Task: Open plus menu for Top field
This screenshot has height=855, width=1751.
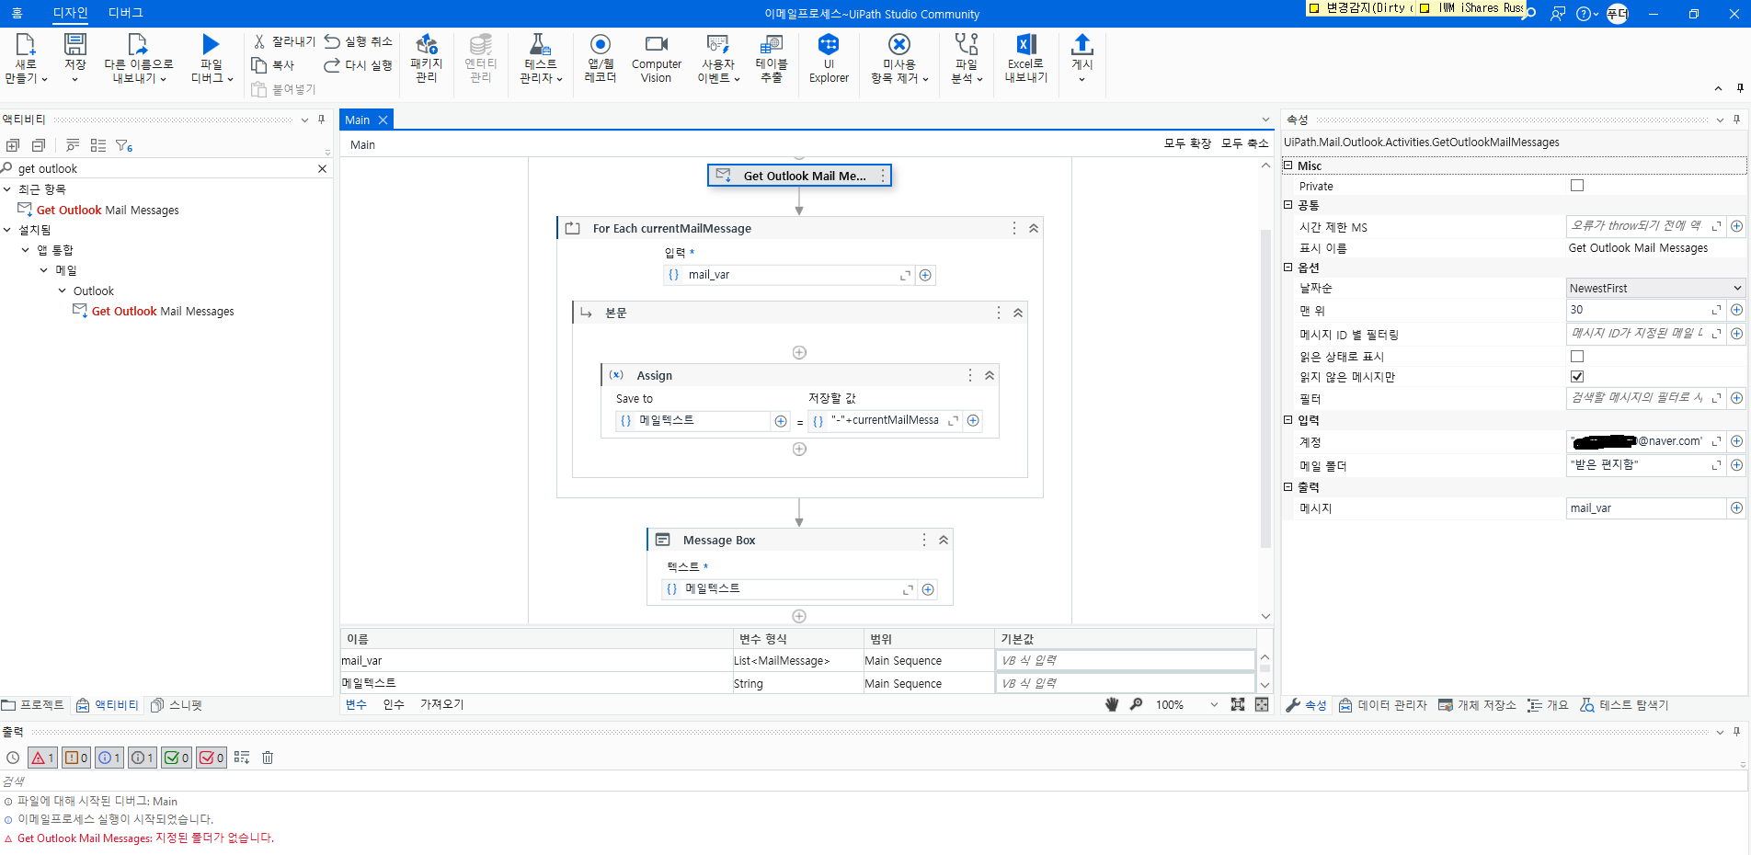Action: [1736, 310]
